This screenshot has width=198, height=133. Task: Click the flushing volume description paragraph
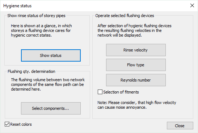pyautogui.click(x=48, y=84)
